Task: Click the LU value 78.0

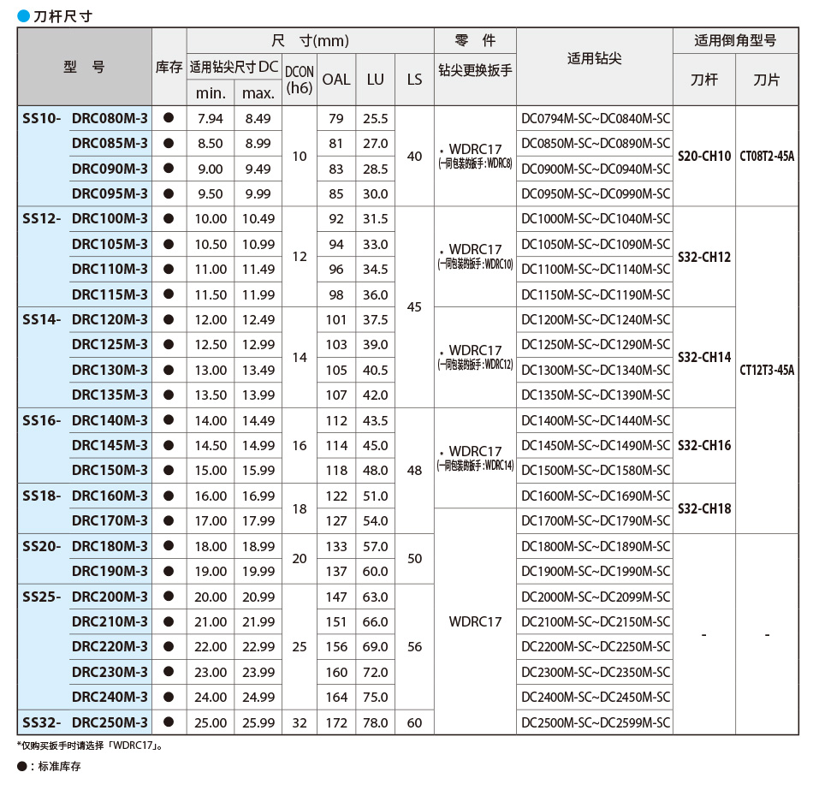Action: coord(376,722)
